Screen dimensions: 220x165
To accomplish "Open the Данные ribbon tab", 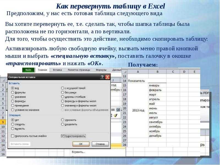I will (x=117, y=70).
